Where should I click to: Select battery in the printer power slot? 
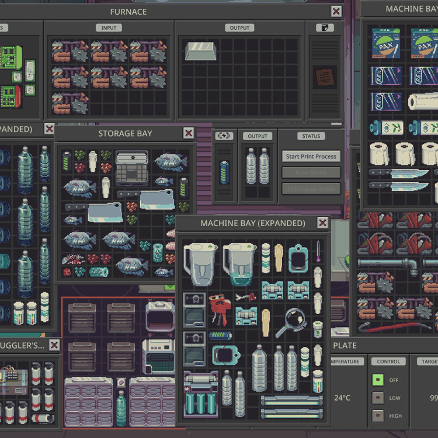[x=224, y=172]
